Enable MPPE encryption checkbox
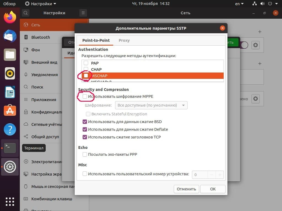This screenshot has width=282, height=211. point(85,96)
